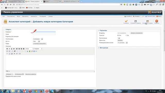The height and width of the screenshot is (93, 165).
Task: Click the Выключить редактор button
Action: click(31, 74)
